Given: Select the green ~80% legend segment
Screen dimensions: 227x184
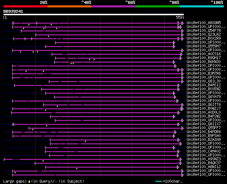Looking at the screenshot, I should click(157, 6).
